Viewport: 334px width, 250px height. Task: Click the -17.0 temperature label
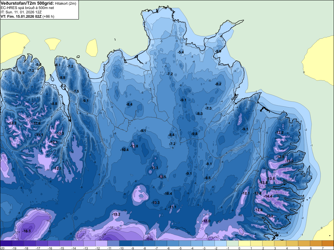206,221
